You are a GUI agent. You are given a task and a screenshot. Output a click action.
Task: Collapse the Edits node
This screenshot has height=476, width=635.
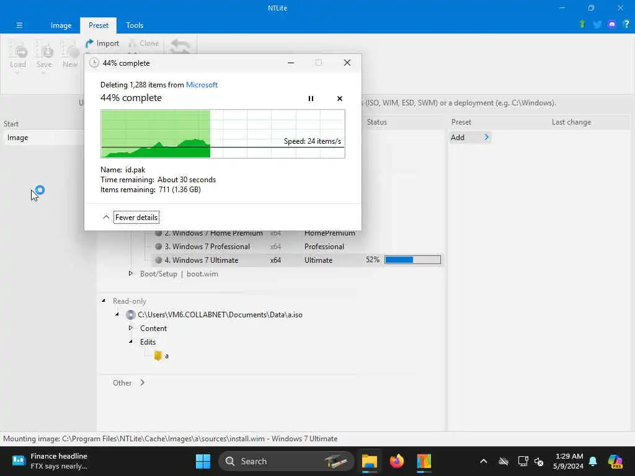coord(131,342)
